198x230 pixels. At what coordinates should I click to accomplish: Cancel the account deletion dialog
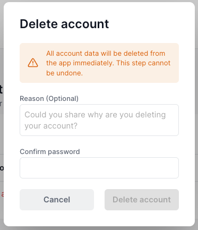(57, 200)
